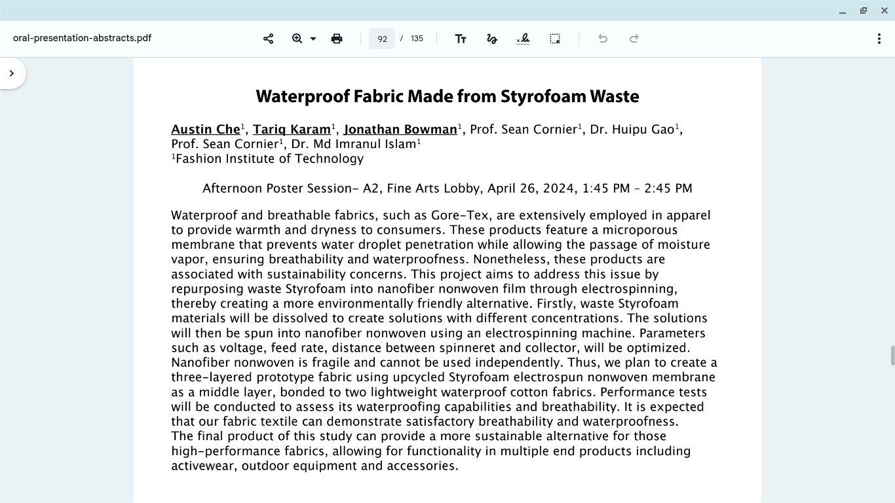Viewport: 895px width, 503px height.
Task: Click the Afternoon Poster Session line
Action: click(447, 189)
